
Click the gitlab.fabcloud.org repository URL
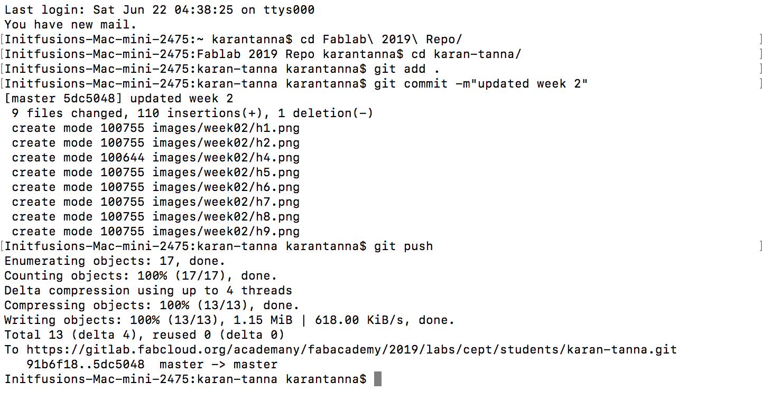(351, 349)
